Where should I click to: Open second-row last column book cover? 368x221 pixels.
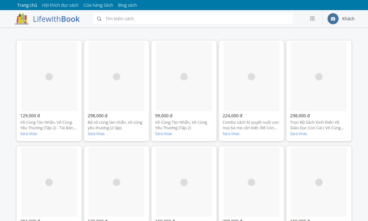[319, 182]
